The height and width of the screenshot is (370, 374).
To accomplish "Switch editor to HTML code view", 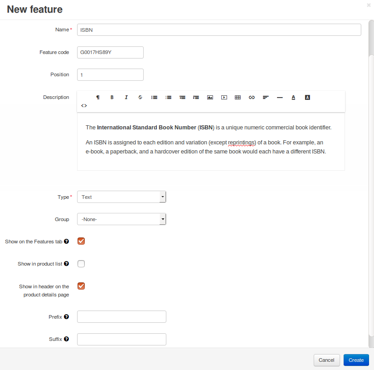I will coord(84,105).
